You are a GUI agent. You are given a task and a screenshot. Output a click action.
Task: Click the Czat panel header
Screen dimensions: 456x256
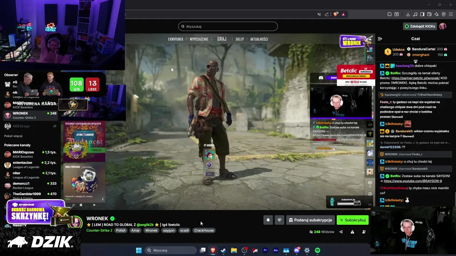pyautogui.click(x=415, y=39)
